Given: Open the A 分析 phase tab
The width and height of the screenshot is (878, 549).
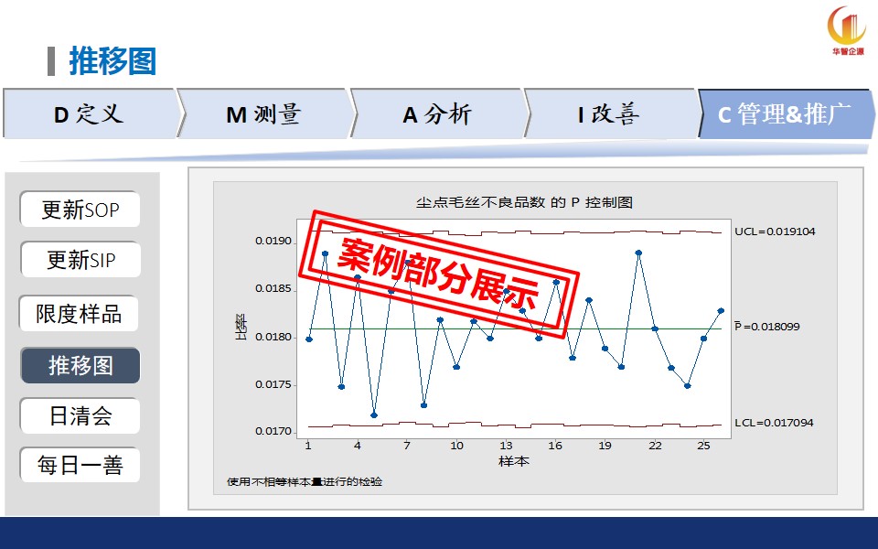Looking at the screenshot, I should click(437, 113).
